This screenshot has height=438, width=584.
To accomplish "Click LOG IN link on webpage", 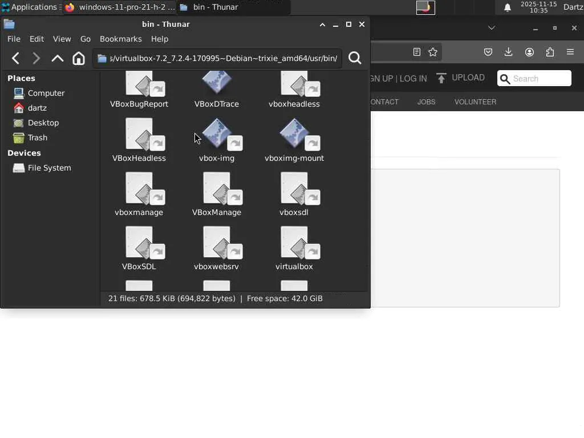I will click(413, 79).
